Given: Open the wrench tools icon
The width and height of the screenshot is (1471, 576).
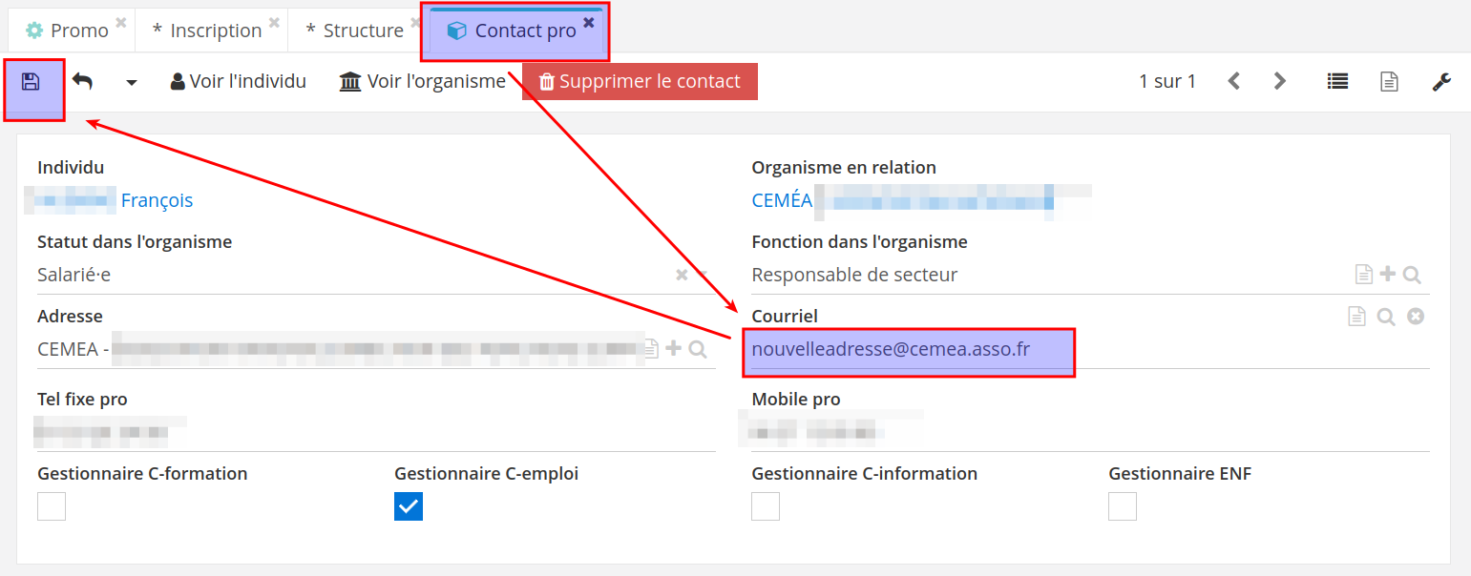Looking at the screenshot, I should click(1441, 82).
